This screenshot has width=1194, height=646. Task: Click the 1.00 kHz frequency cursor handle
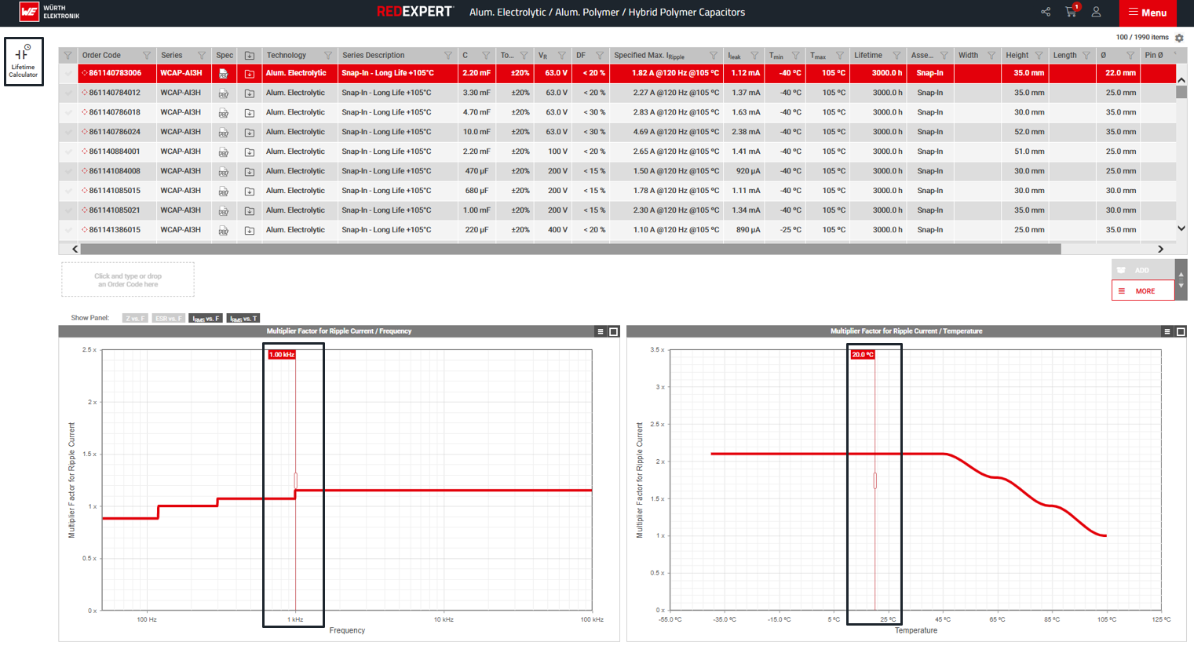tap(296, 480)
